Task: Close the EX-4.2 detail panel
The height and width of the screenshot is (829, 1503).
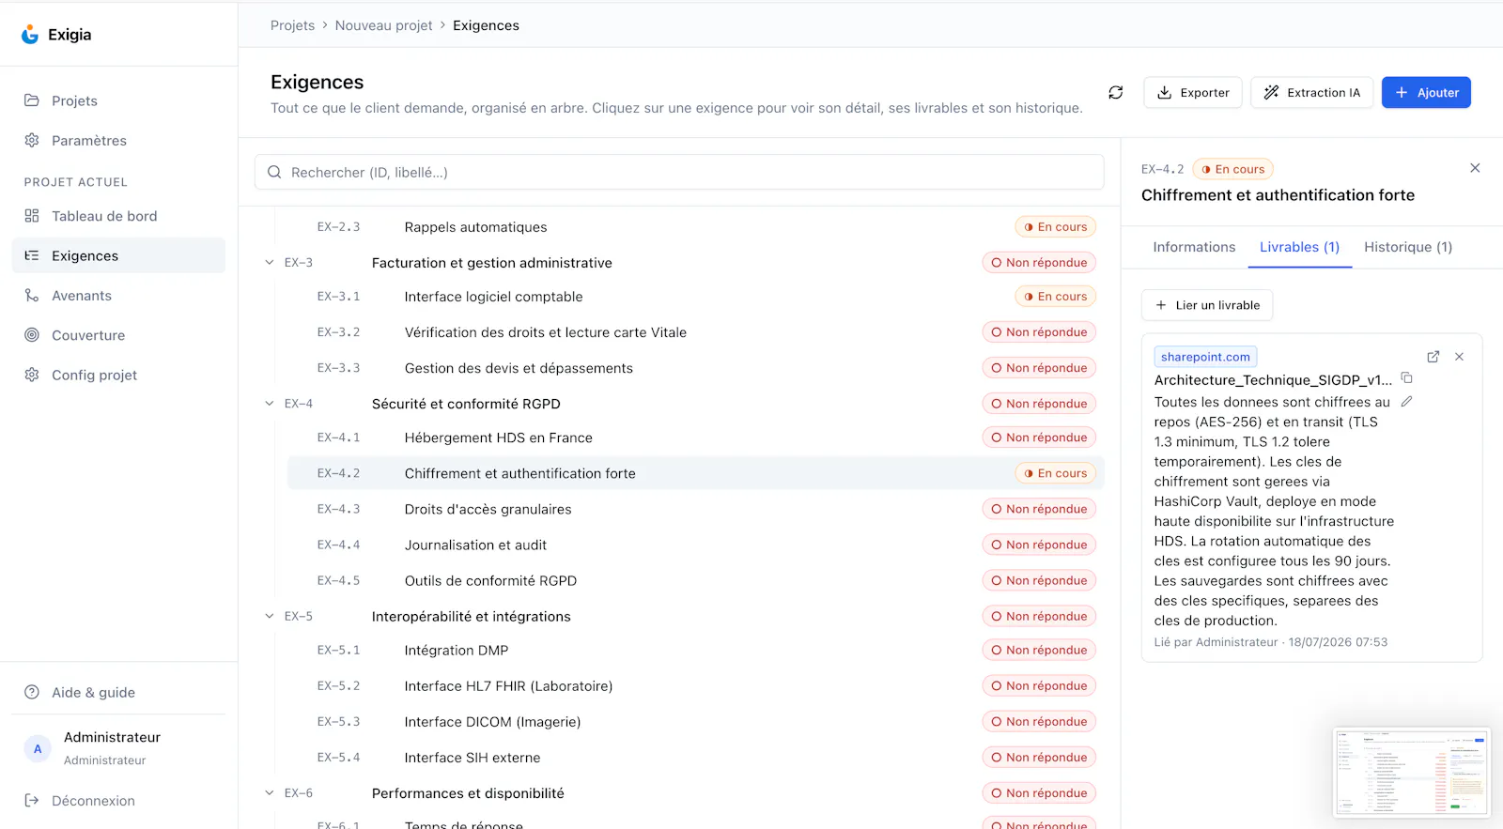Action: 1475,168
